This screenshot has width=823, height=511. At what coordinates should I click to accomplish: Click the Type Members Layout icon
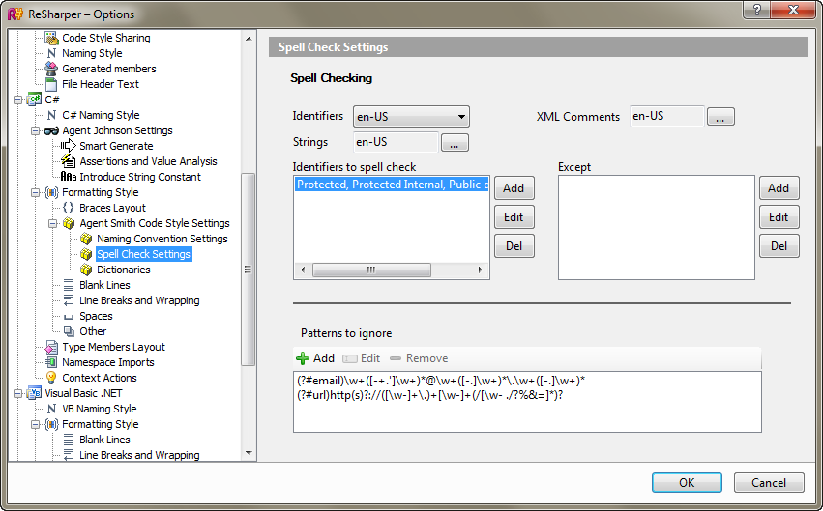(51, 347)
